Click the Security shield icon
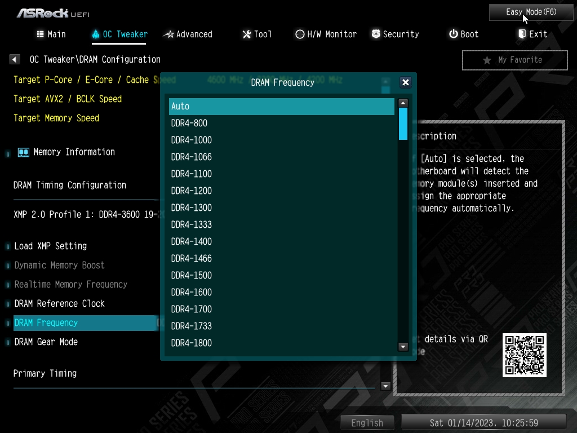The image size is (577, 433). pos(376,34)
